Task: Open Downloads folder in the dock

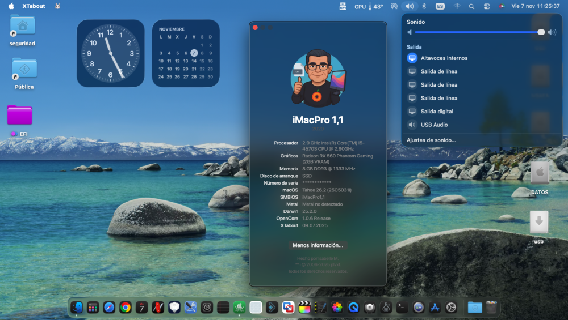Action: [475, 308]
